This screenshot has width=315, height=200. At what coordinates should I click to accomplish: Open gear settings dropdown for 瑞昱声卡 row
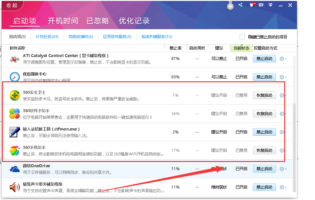[x=283, y=187]
